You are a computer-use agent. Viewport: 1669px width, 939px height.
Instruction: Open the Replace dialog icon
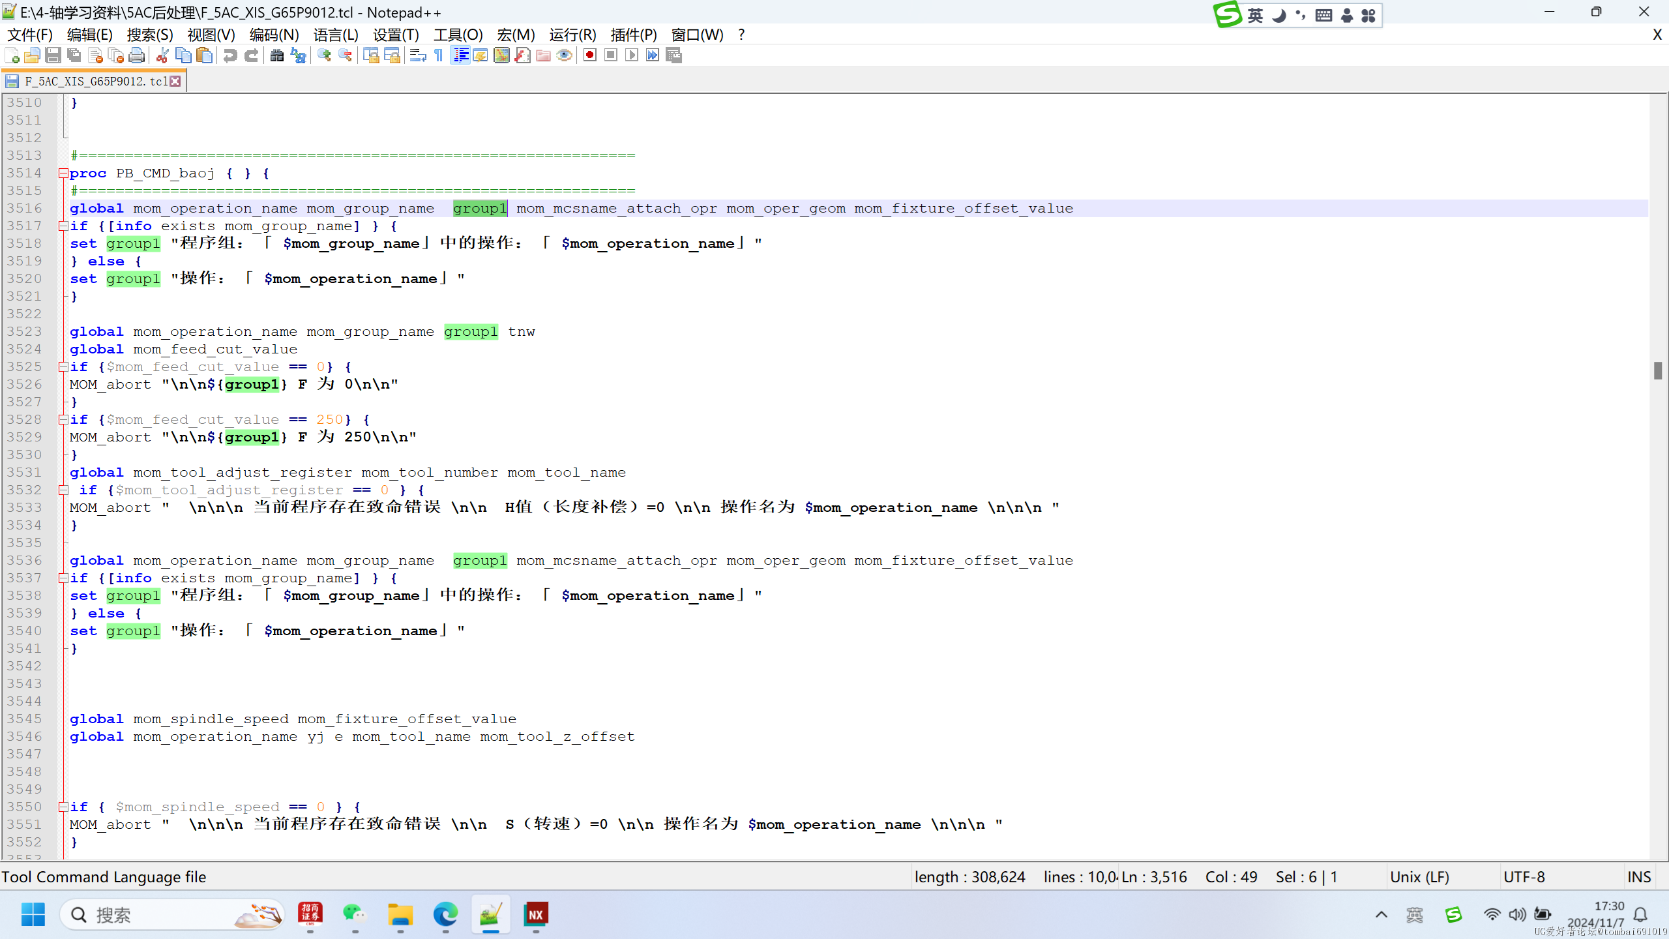299,55
